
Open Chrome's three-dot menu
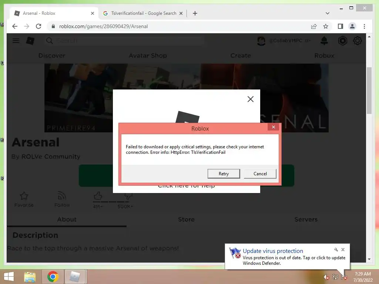point(364,26)
